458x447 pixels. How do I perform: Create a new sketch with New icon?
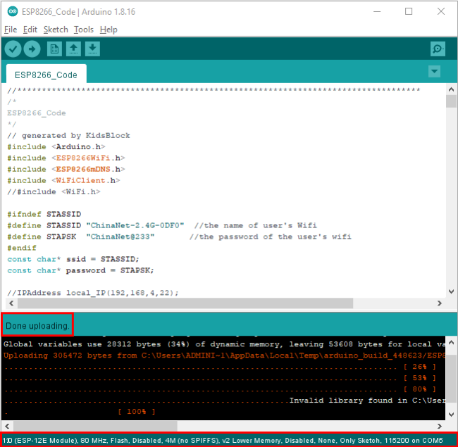tap(54, 49)
